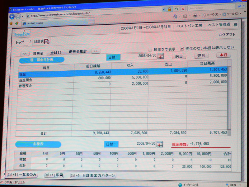Click the upper 日付 date field

click(x=139, y=56)
